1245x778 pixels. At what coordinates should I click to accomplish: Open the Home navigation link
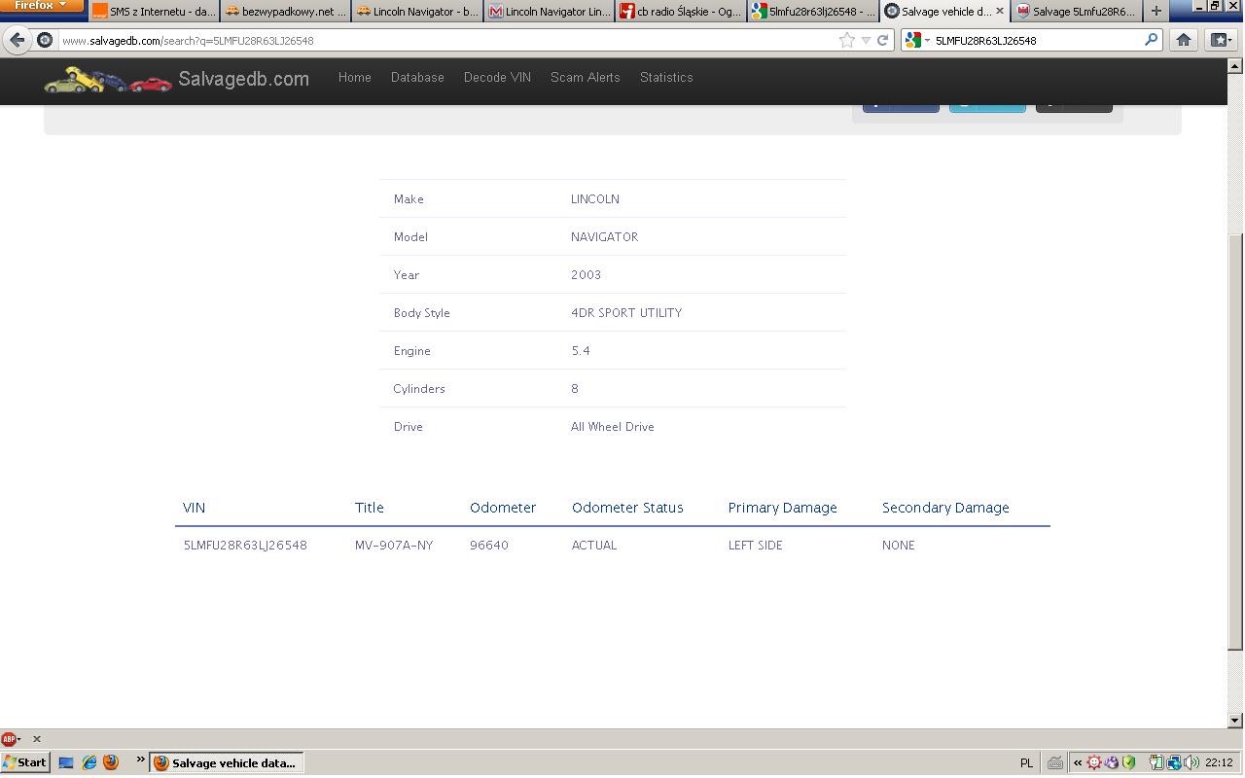pos(354,78)
